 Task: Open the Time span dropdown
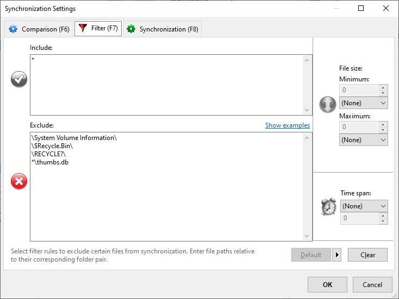(x=363, y=206)
